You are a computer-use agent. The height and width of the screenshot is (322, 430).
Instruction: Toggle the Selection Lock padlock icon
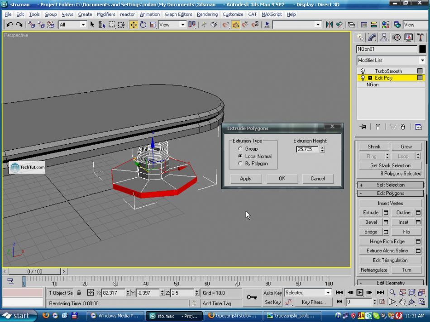(79, 293)
